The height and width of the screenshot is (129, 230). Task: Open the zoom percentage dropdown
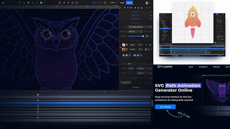click(113, 3)
